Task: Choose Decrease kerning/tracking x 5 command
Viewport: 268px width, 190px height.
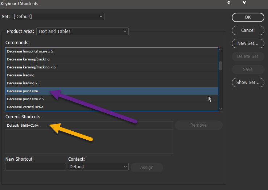Action: (x=112, y=67)
